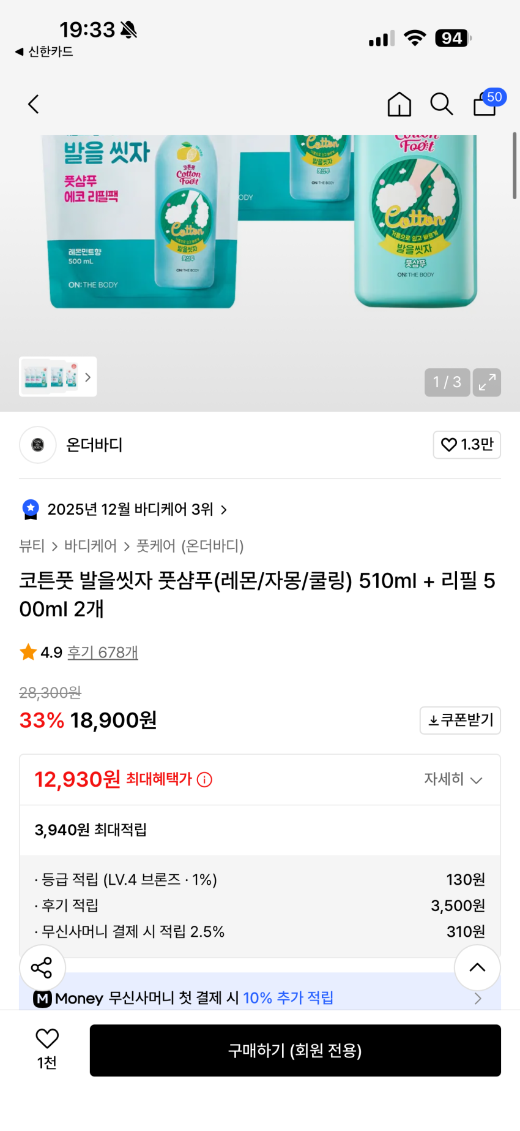Image resolution: width=520 pixels, height=1131 pixels.
Task: Open 후기 678개 reviews link
Action: pos(103,652)
